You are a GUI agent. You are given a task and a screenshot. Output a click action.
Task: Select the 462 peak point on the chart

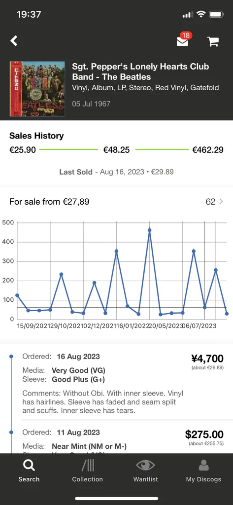(x=149, y=230)
